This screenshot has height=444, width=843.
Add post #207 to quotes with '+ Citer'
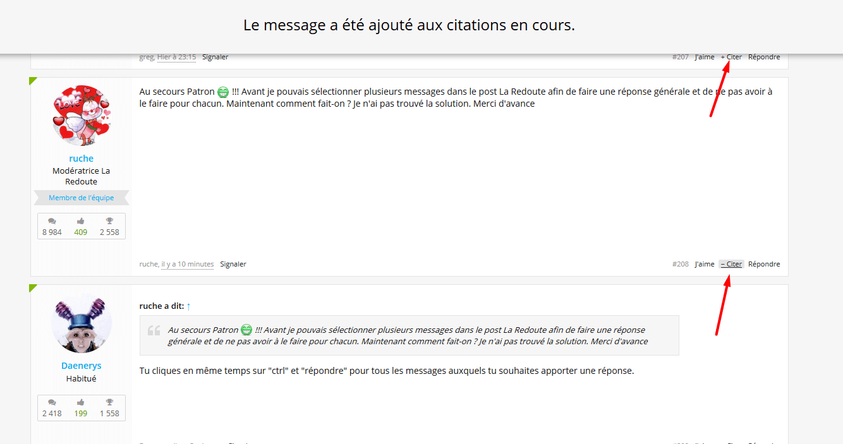click(x=731, y=57)
